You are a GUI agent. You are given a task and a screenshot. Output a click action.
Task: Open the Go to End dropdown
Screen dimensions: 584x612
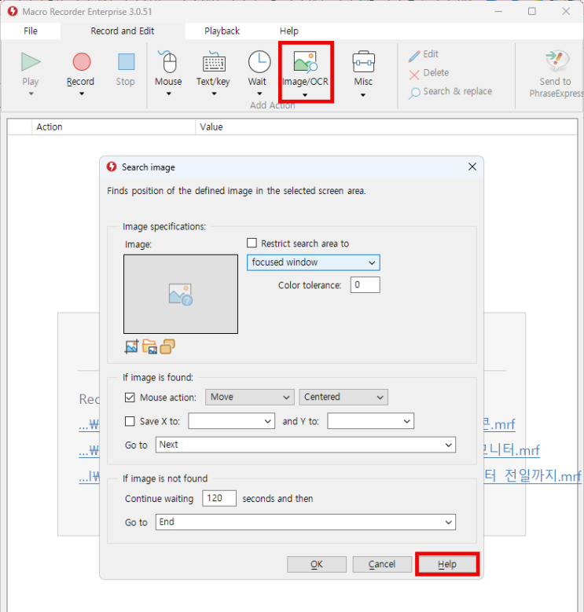pos(306,522)
